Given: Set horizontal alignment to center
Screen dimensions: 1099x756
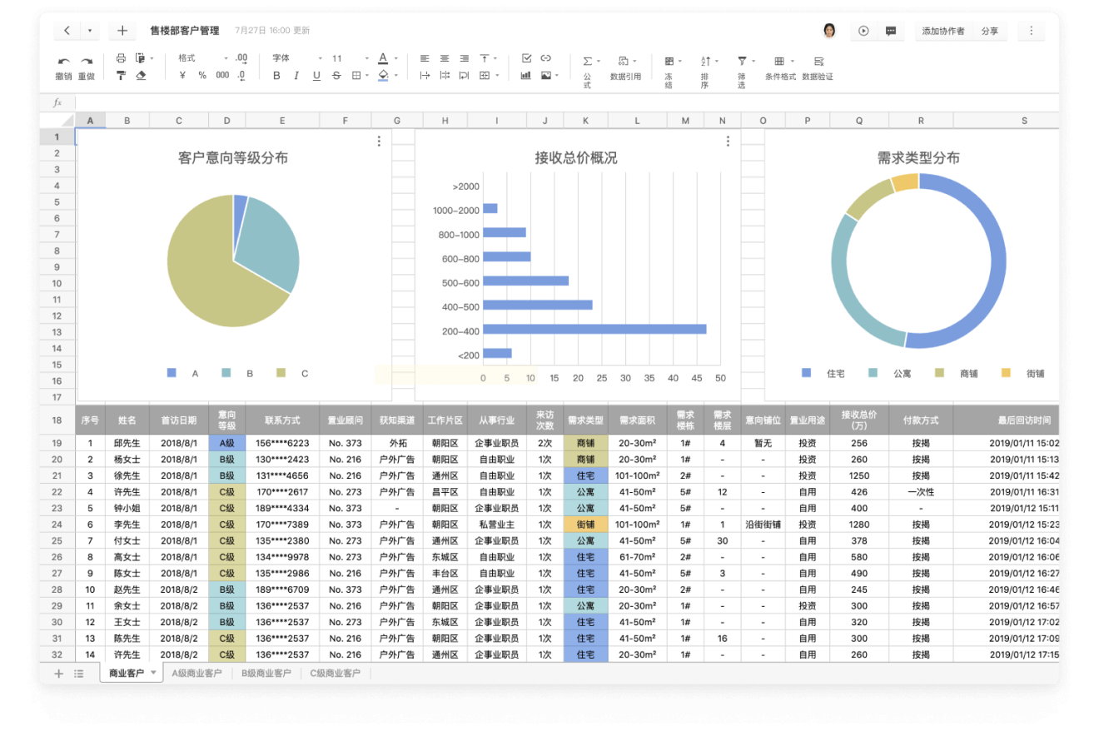Looking at the screenshot, I should (x=445, y=58).
